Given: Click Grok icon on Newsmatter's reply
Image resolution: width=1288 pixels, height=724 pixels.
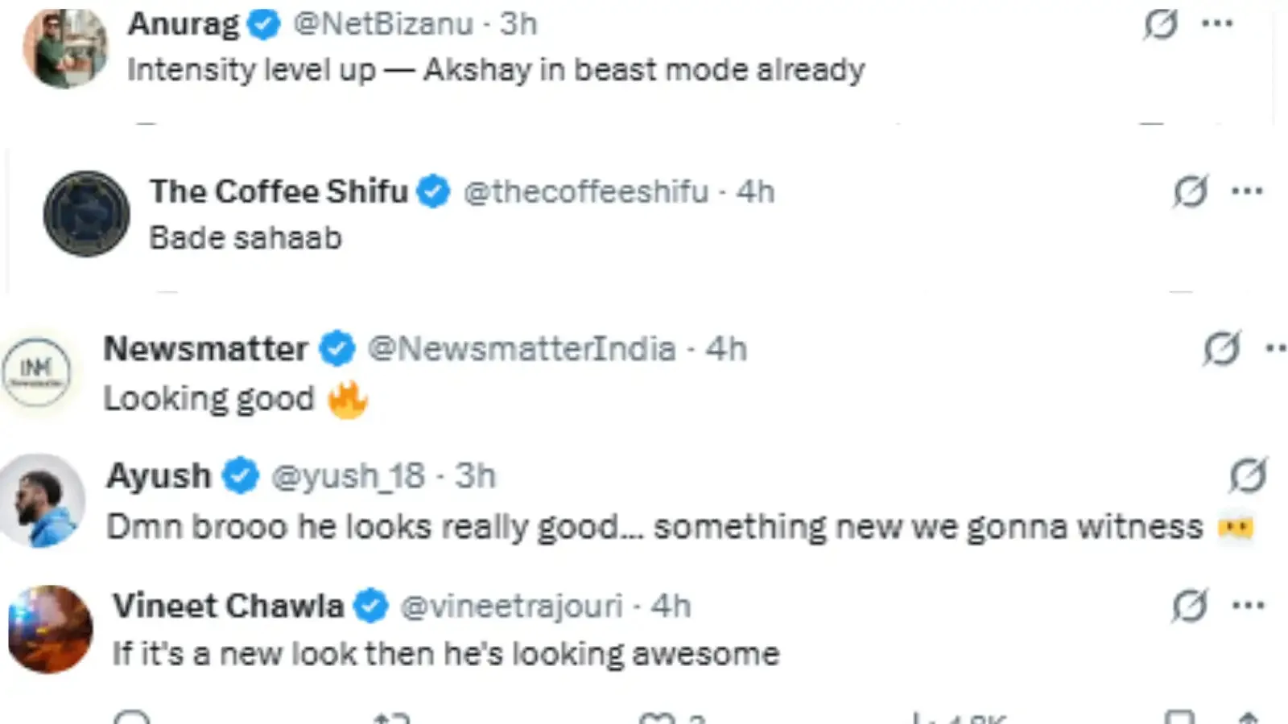Looking at the screenshot, I should point(1221,348).
